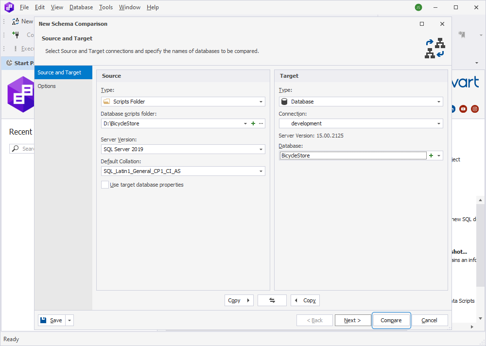Click the Save button

(52, 320)
